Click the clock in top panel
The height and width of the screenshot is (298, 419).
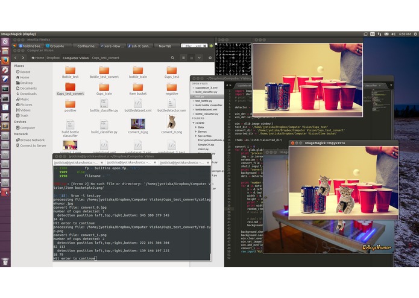point(405,34)
